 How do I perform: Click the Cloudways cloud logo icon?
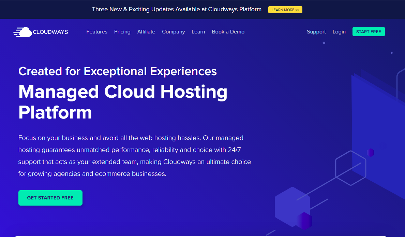coord(23,32)
